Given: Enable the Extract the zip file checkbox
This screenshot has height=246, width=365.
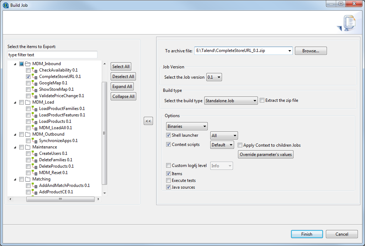Looking at the screenshot, I should (262, 100).
